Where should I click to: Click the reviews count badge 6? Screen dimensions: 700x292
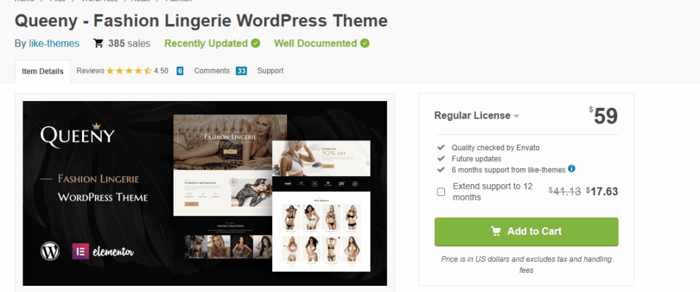pyautogui.click(x=180, y=70)
